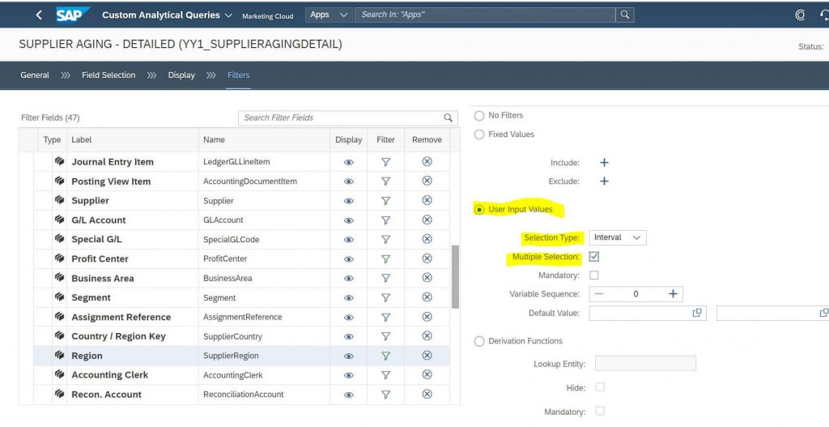Click the filter icon for Country / Region Key
Image resolution: width=829 pixels, height=427 pixels.
coord(386,336)
